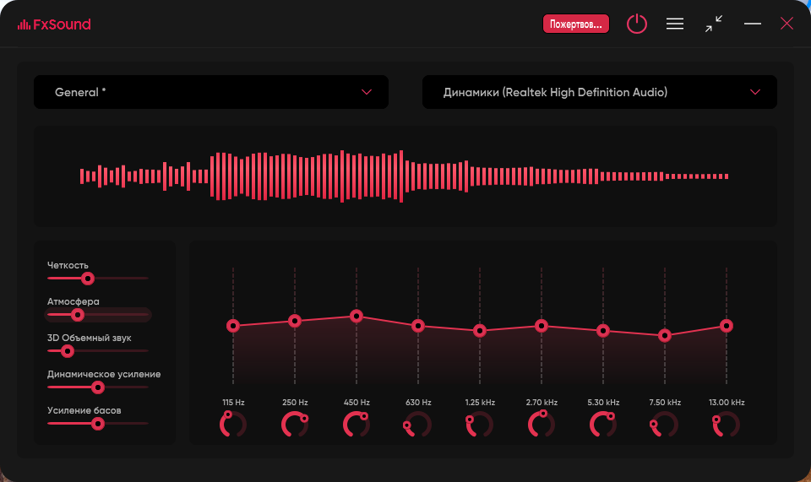The image size is (811, 482).
Task: Select the 7.50 kHz equalizer band point
Action: click(x=665, y=336)
